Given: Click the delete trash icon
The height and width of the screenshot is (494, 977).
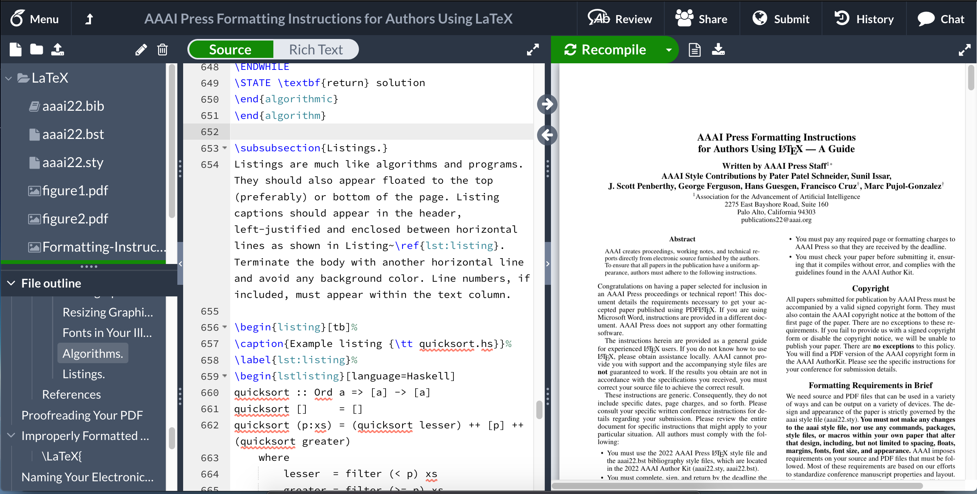Looking at the screenshot, I should [162, 49].
